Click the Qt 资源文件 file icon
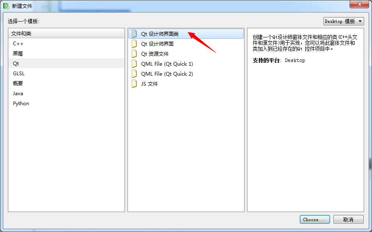This screenshot has width=372, height=232. 134,54
